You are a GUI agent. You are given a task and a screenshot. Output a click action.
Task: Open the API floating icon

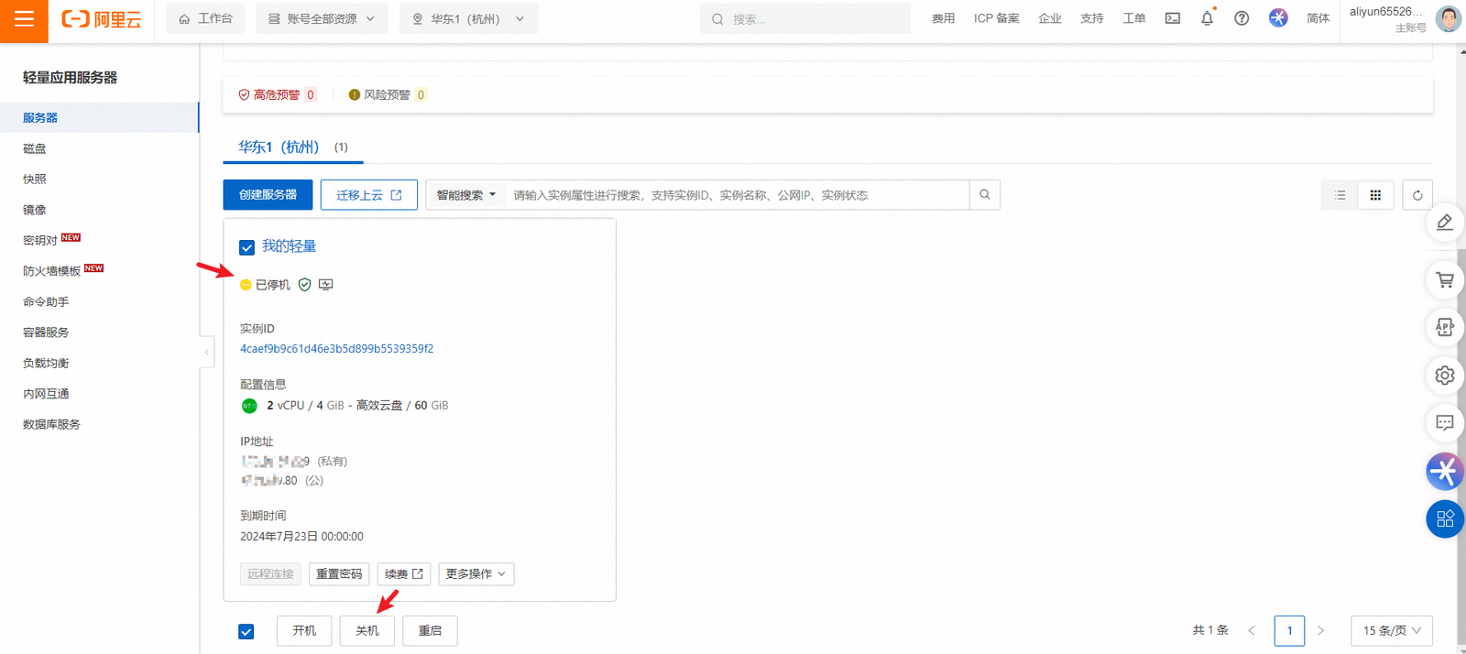(1445, 327)
